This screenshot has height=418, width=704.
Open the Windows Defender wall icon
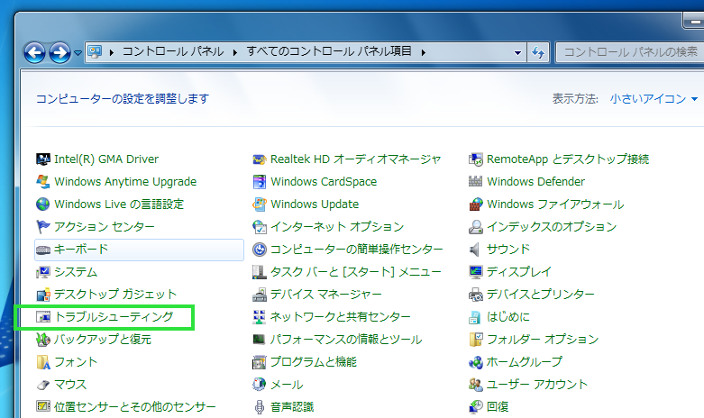[475, 182]
